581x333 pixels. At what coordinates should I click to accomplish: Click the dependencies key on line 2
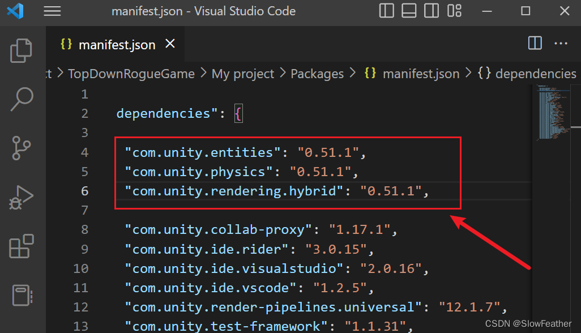pos(163,113)
